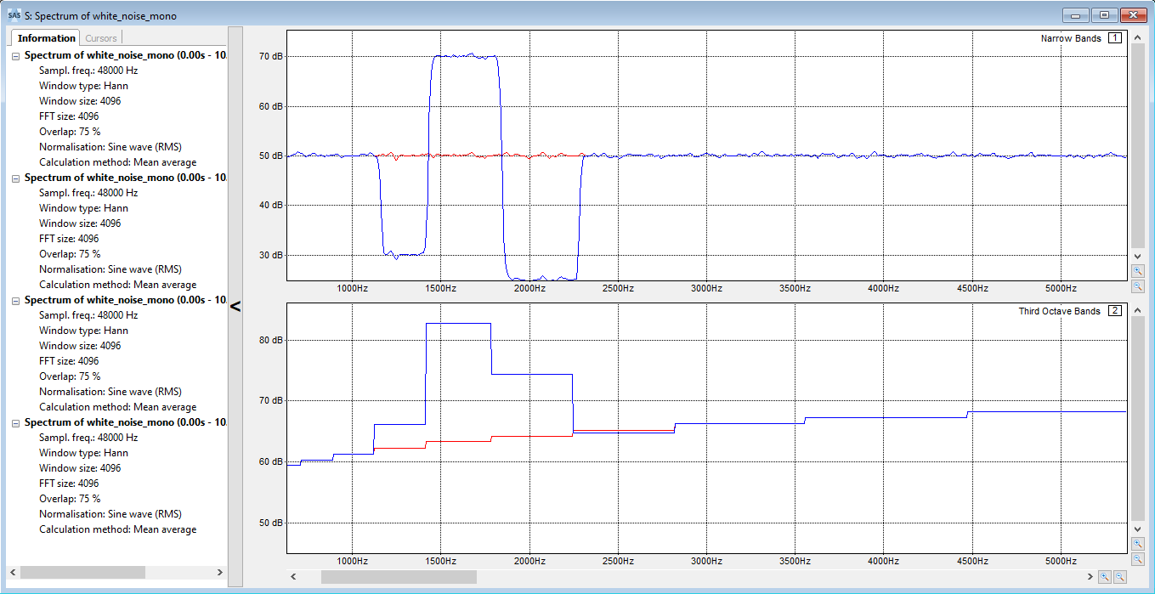Select the horizontal zoom-in magnifier at bottom right
The width and height of the screenshot is (1155, 594).
pyautogui.click(x=1105, y=576)
